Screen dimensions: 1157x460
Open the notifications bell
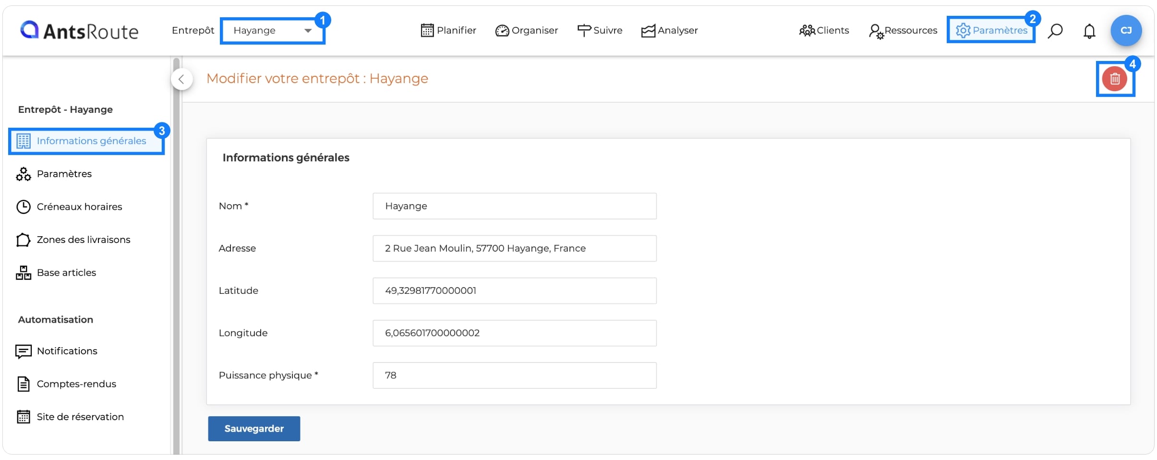[x=1089, y=31]
